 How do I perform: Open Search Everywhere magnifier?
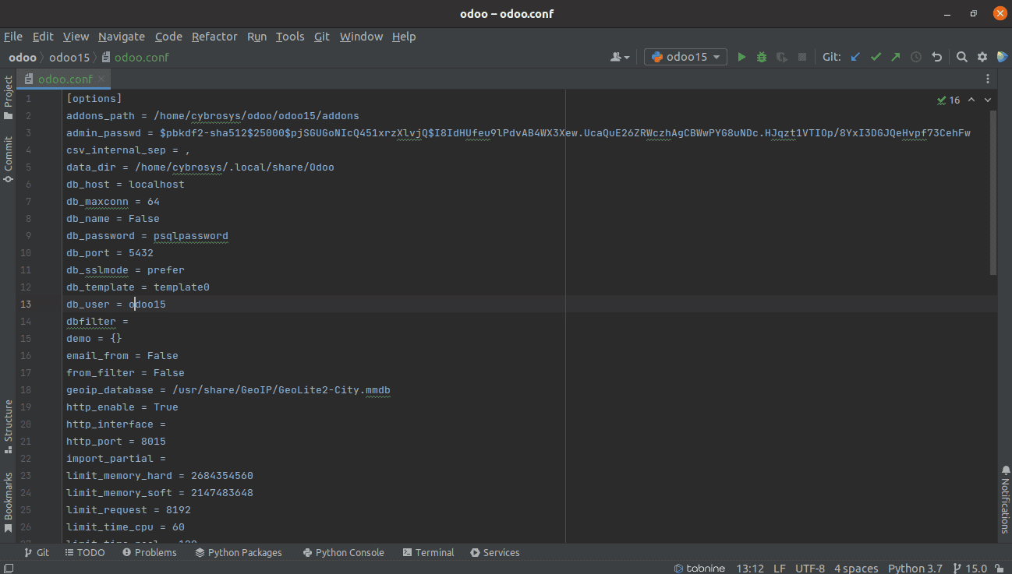tap(962, 57)
